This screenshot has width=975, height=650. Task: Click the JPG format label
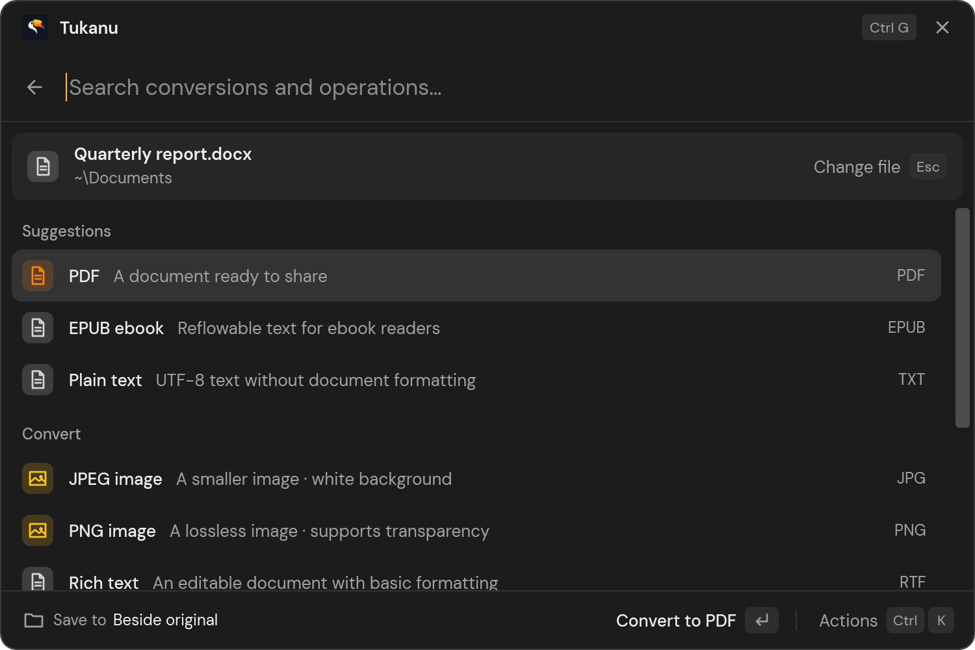coord(911,478)
